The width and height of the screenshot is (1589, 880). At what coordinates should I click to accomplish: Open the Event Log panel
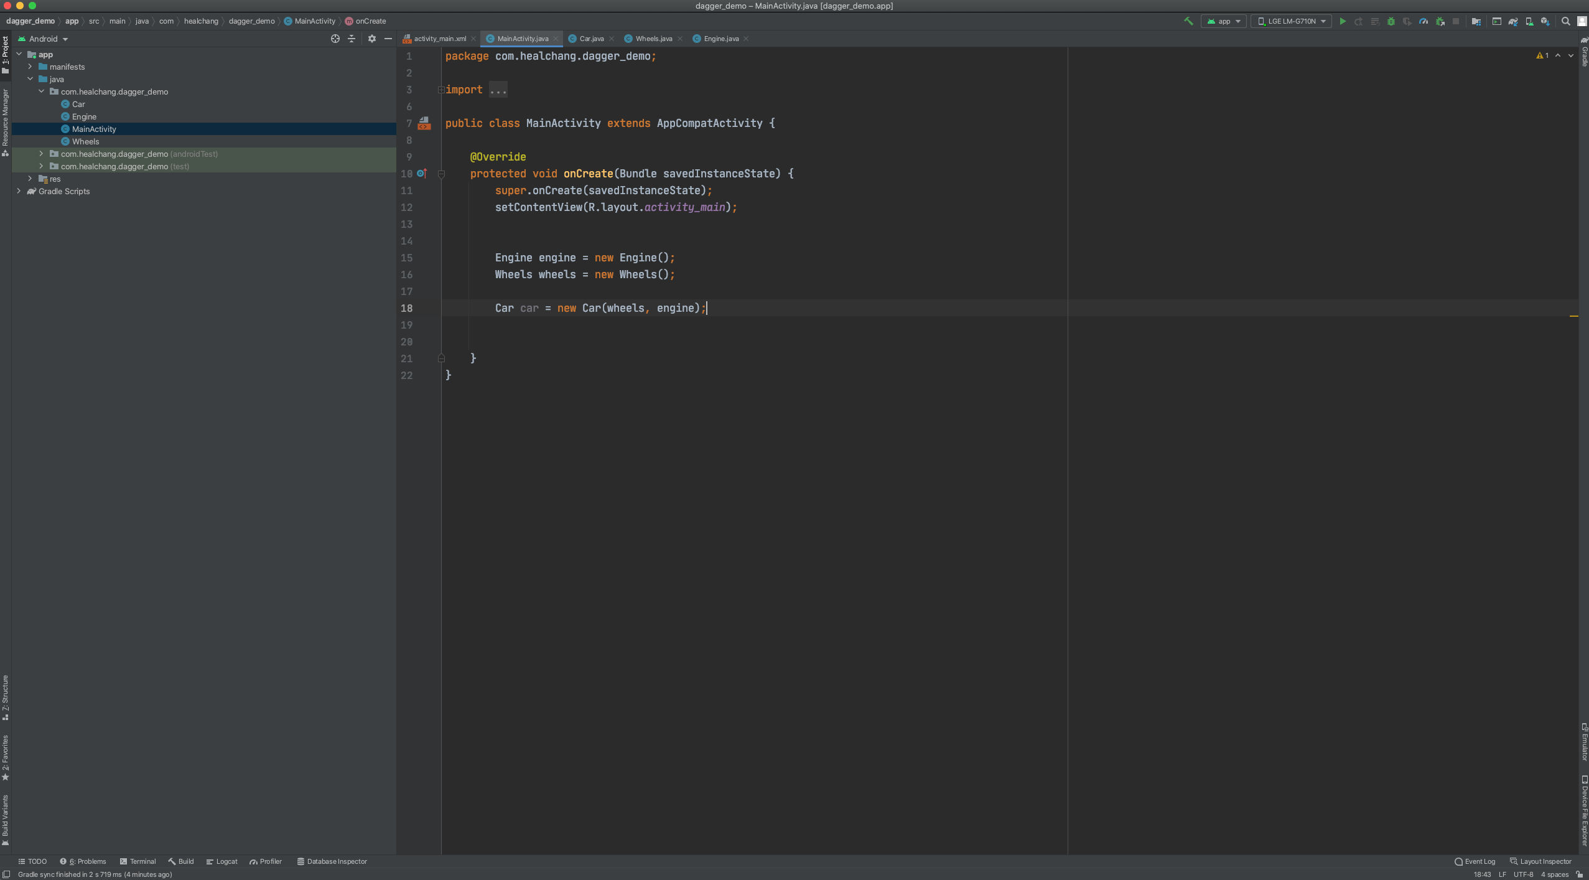tap(1475, 861)
